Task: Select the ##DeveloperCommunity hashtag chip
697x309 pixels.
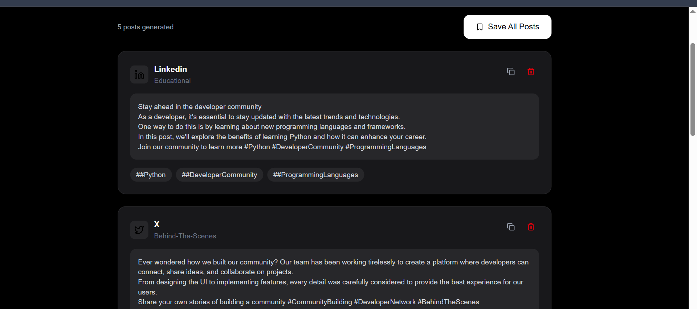Action: pyautogui.click(x=219, y=175)
